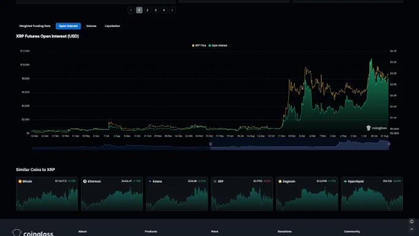Click the Products heading in the footer
This screenshot has width=419, height=236.
(151, 232)
